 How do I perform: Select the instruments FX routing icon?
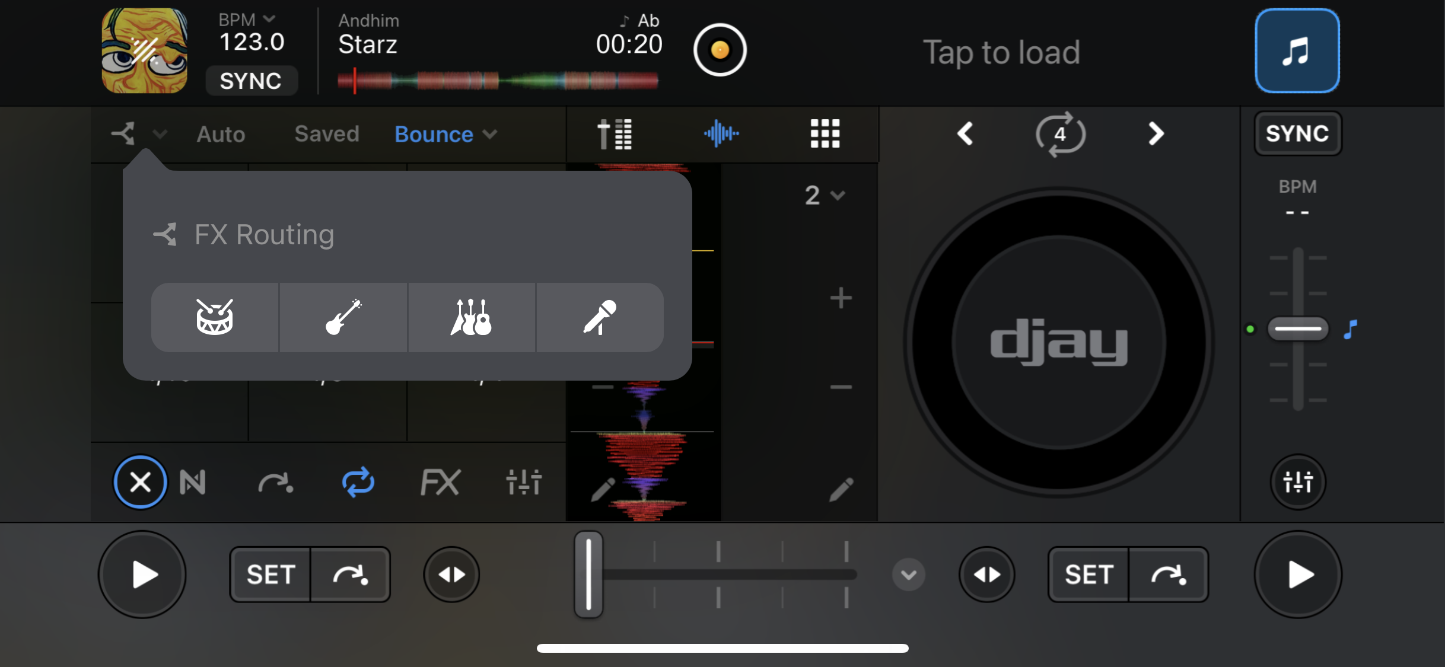[x=471, y=318]
